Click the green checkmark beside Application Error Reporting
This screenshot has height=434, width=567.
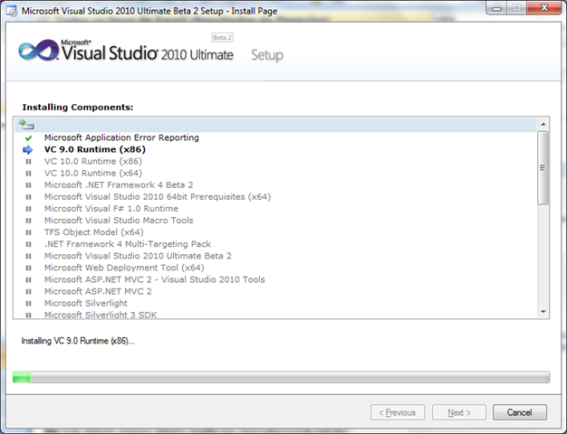[x=29, y=138]
